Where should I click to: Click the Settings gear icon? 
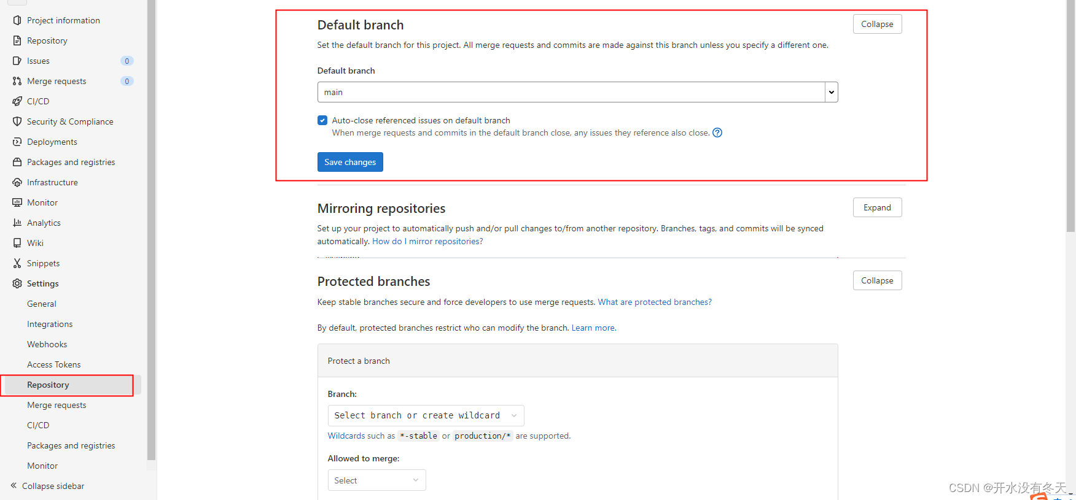point(17,283)
